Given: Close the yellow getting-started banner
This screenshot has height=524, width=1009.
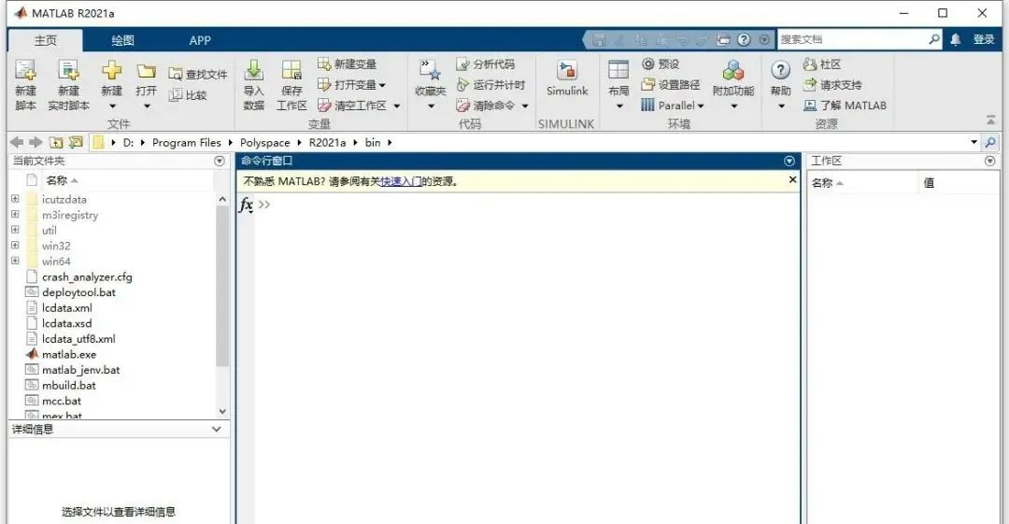Looking at the screenshot, I should pos(793,180).
